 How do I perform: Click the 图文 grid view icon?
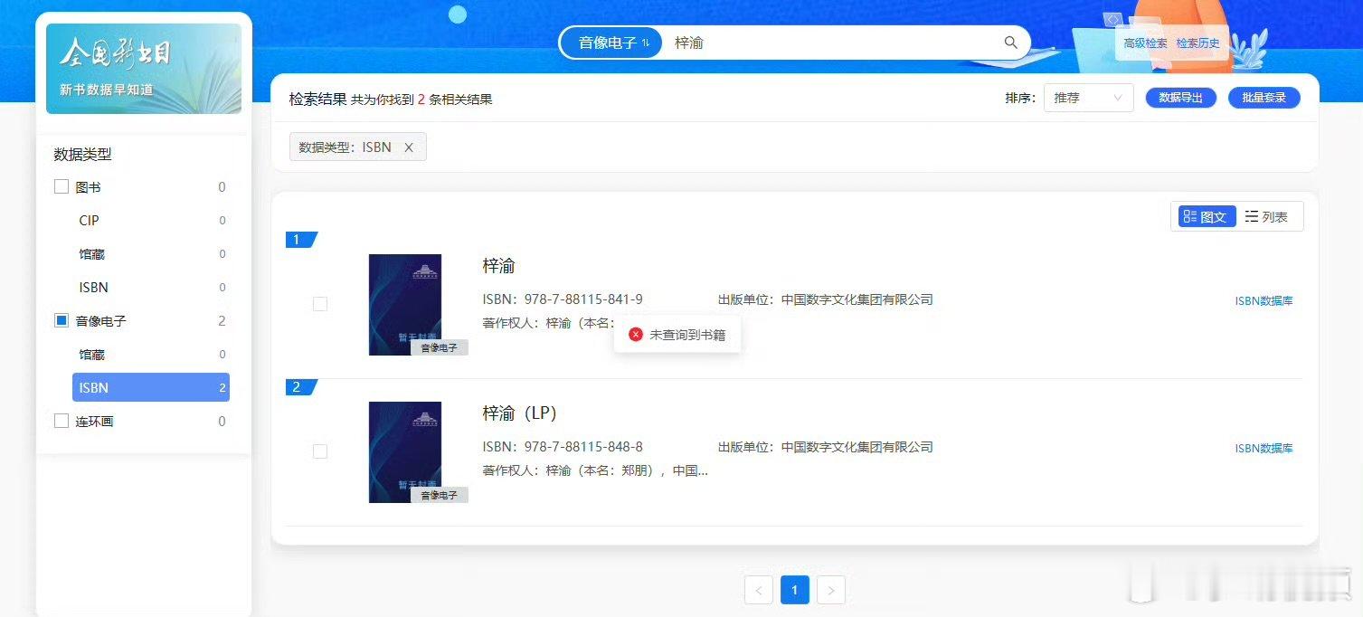tap(1190, 216)
